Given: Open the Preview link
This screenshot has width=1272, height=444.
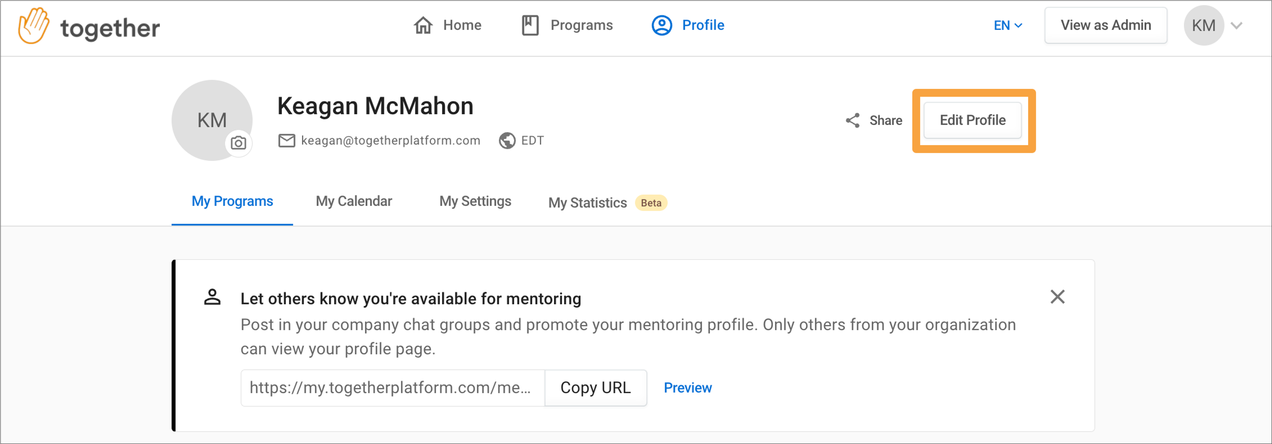Looking at the screenshot, I should [687, 388].
